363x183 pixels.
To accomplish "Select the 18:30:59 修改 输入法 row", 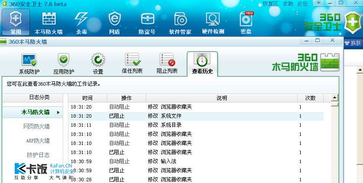I will (x=196, y=161).
